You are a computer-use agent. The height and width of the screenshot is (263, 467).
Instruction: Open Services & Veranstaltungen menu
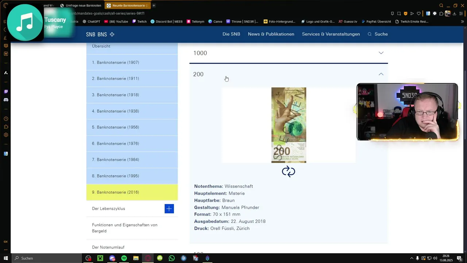click(x=331, y=34)
